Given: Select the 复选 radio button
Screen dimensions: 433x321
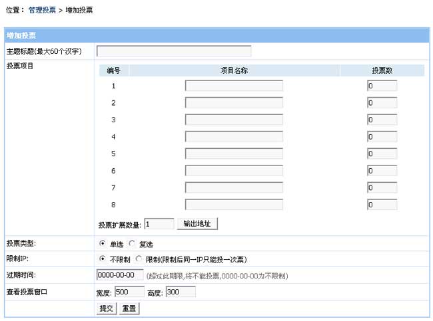Looking at the screenshot, I should pos(131,243).
